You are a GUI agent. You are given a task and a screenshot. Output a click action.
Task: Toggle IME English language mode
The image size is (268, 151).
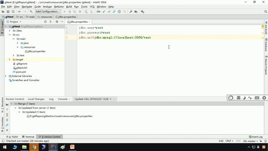point(238,98)
